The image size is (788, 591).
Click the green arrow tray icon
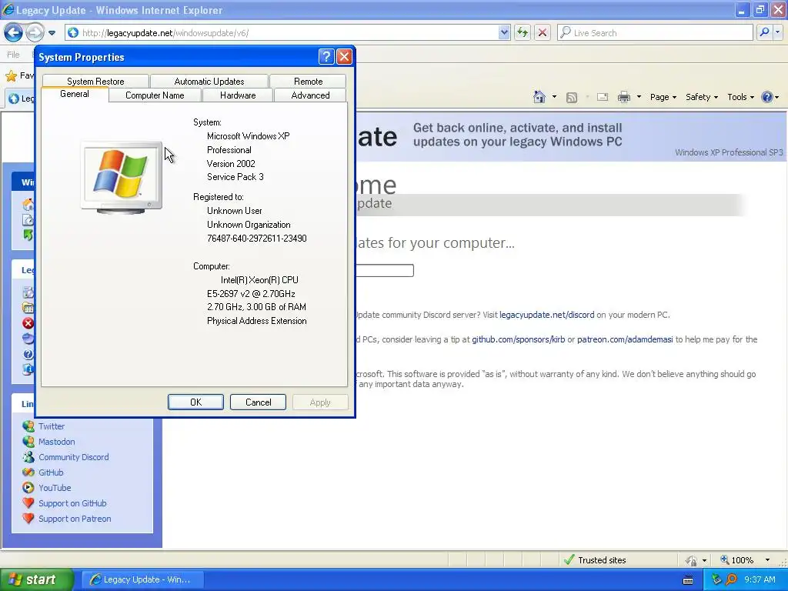coord(716,580)
